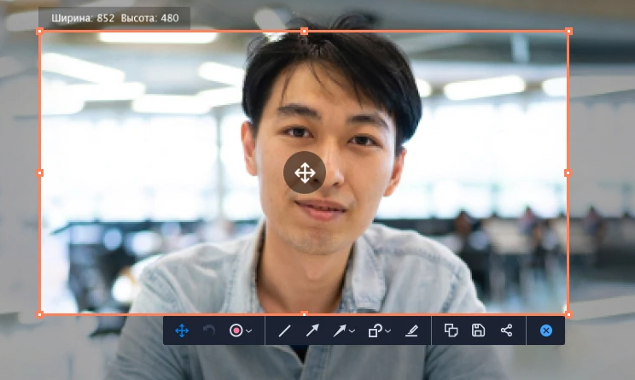Click the top-right selection corner handle

(x=569, y=32)
